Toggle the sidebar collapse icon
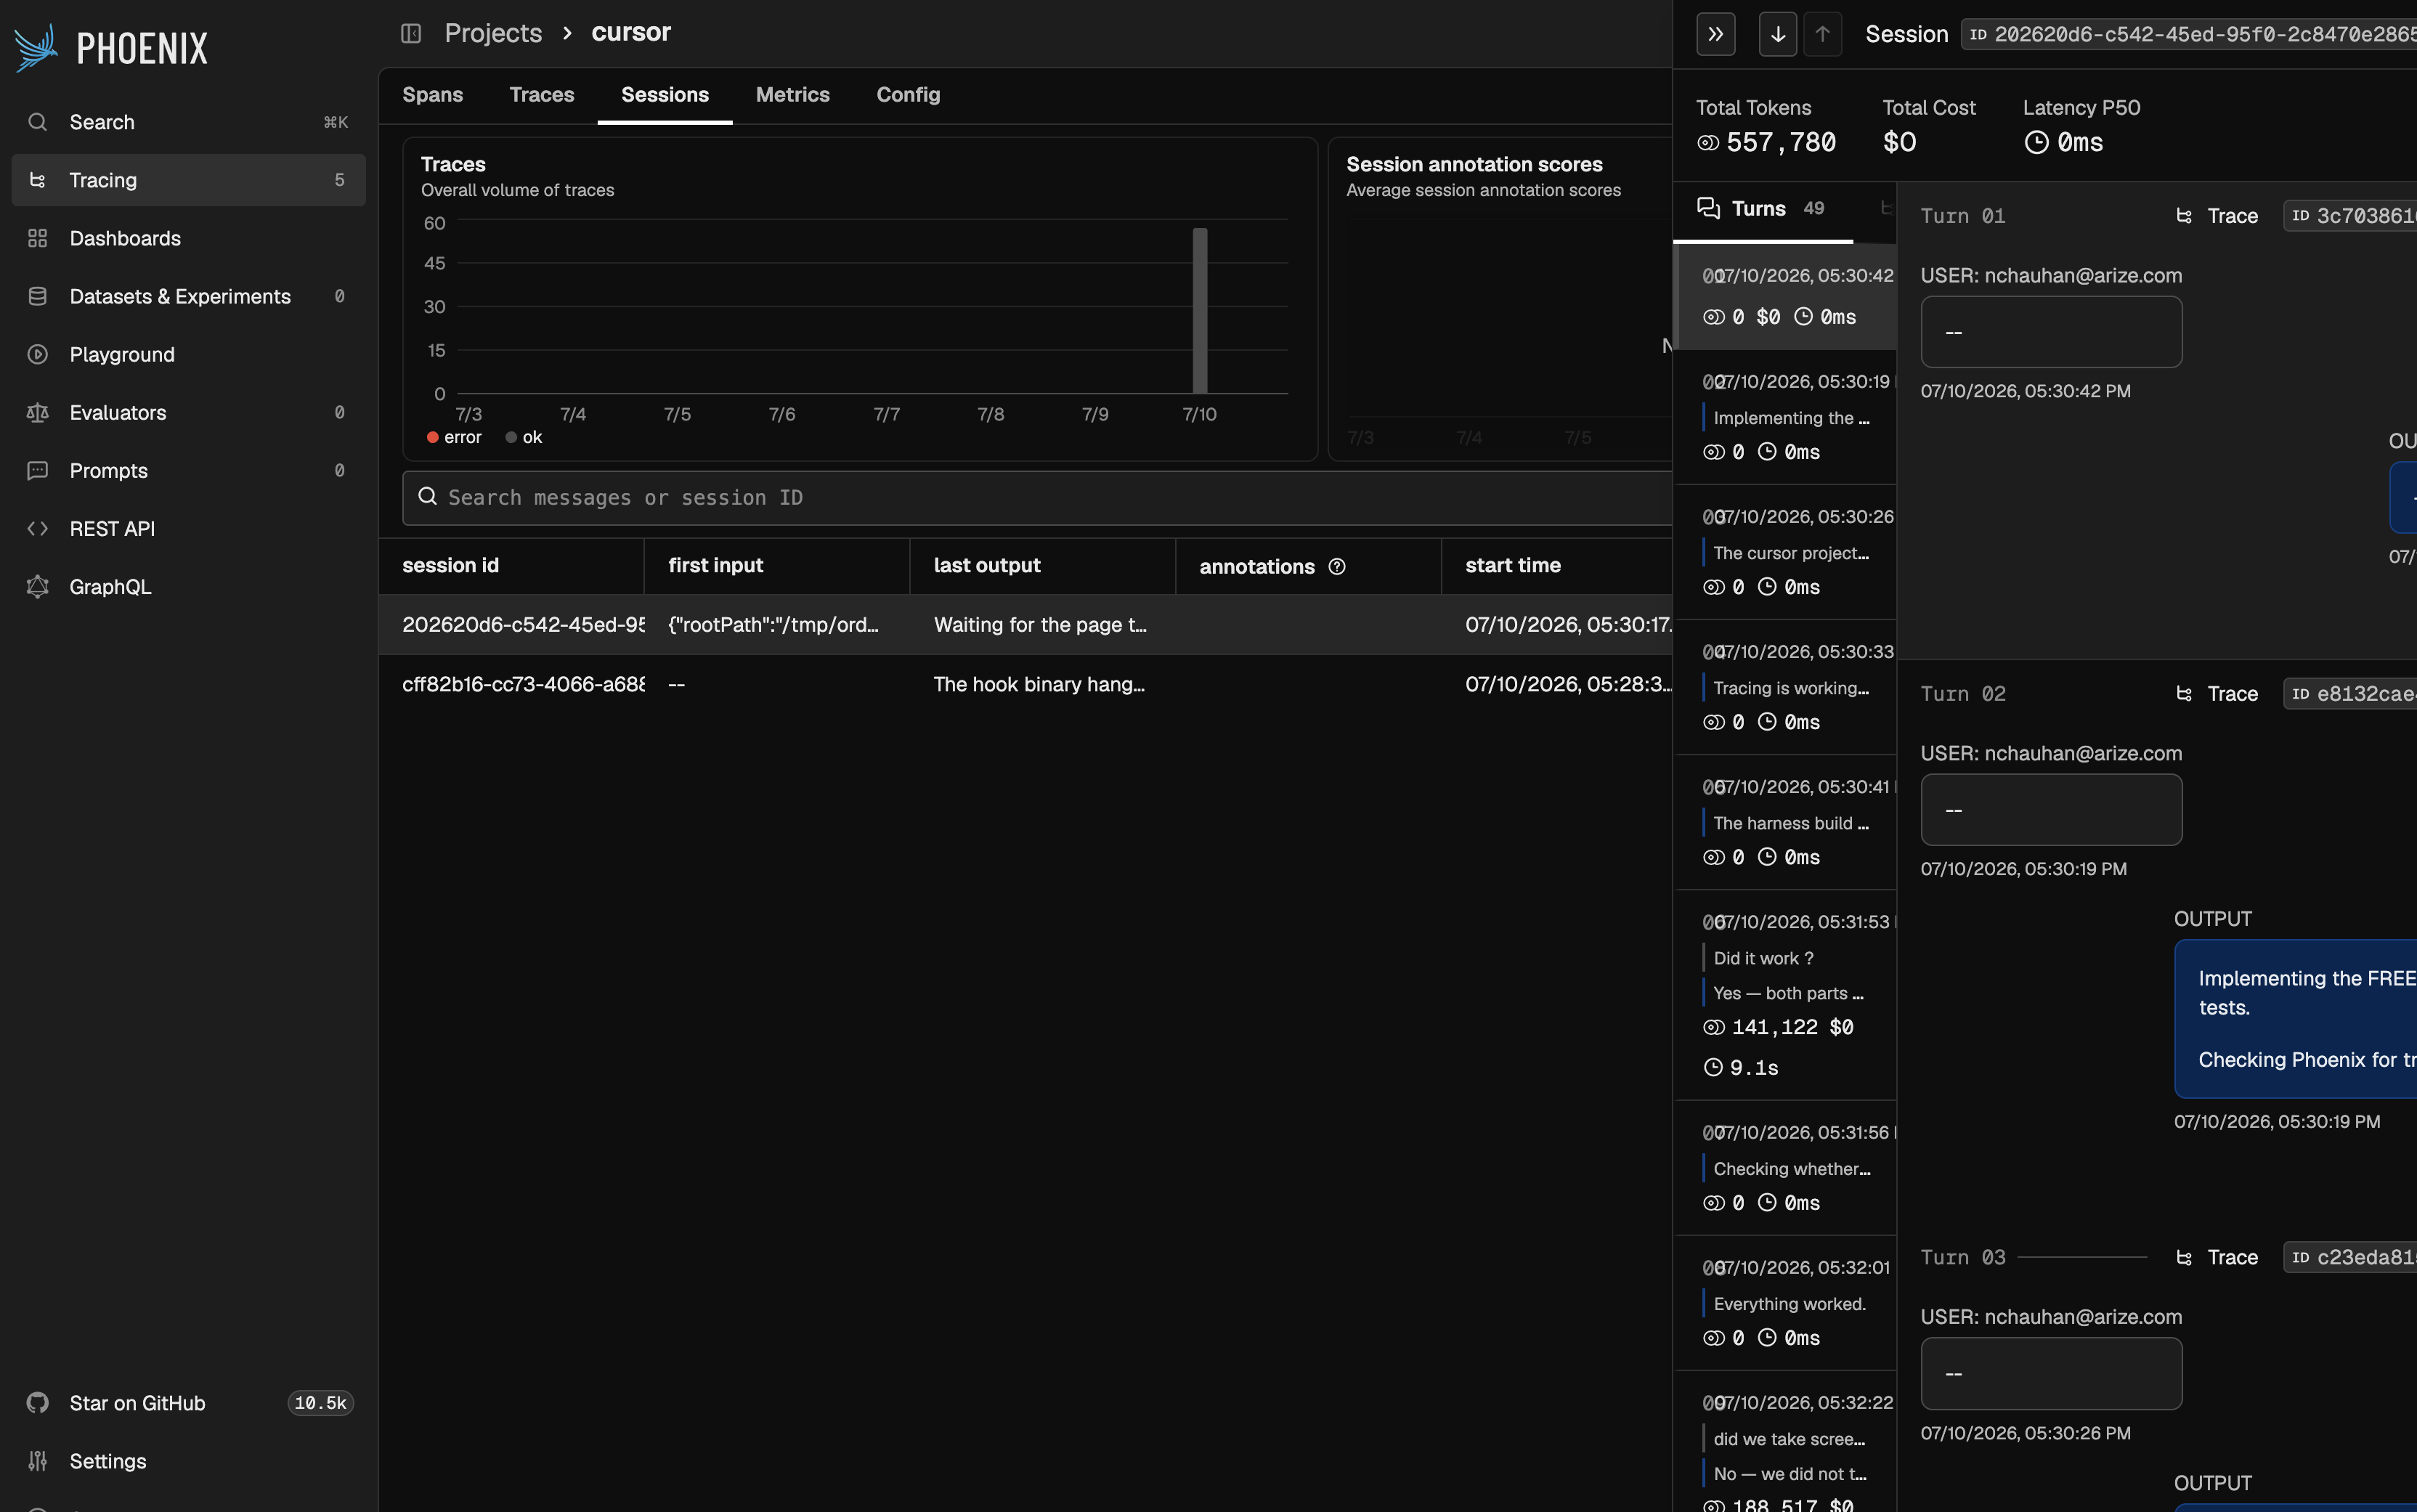This screenshot has height=1512, width=2417. 411,33
